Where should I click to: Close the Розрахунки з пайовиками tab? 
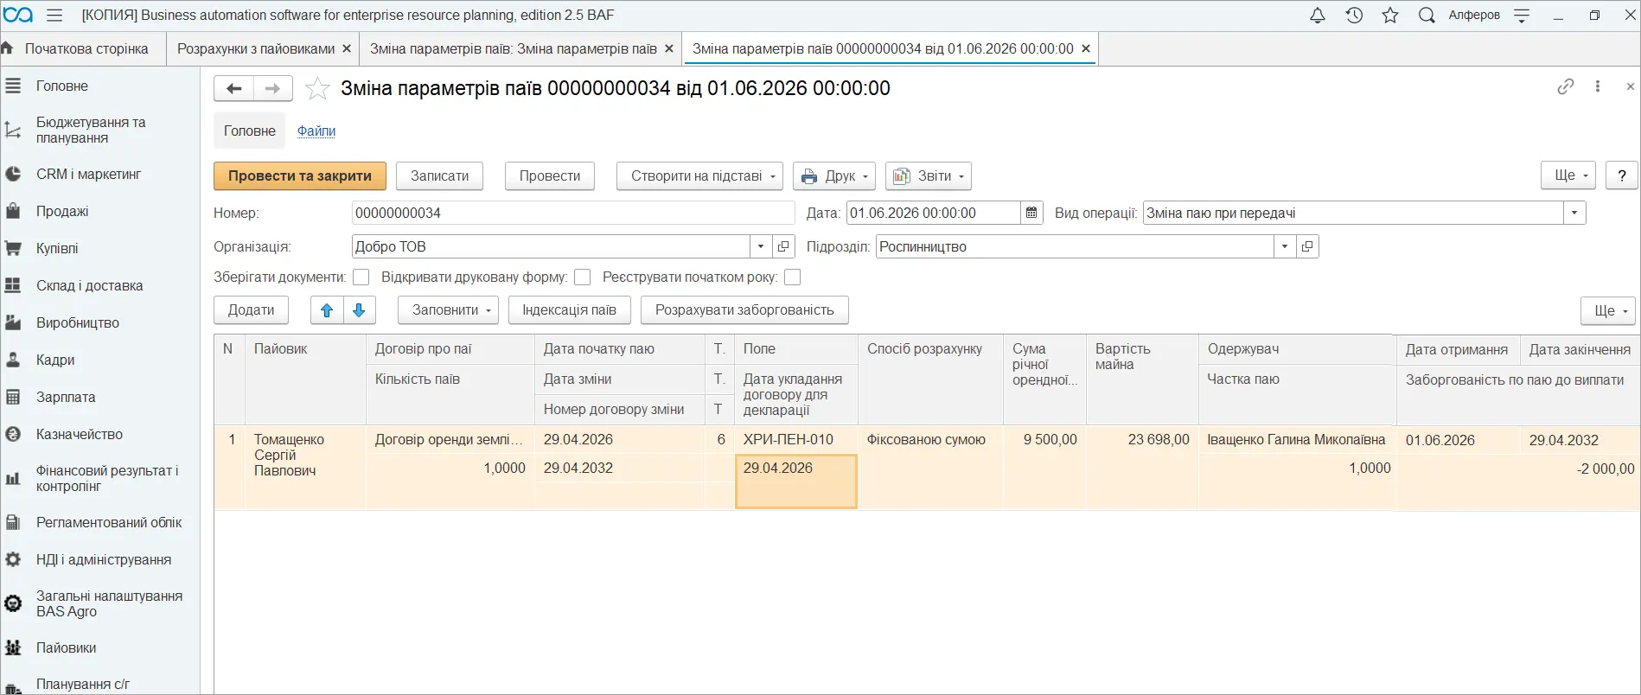pos(347,48)
